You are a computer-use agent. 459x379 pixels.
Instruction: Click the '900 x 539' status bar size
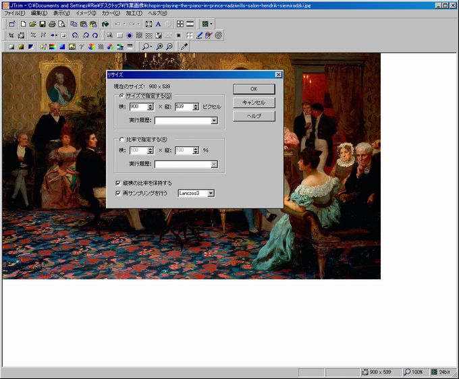coord(380,372)
